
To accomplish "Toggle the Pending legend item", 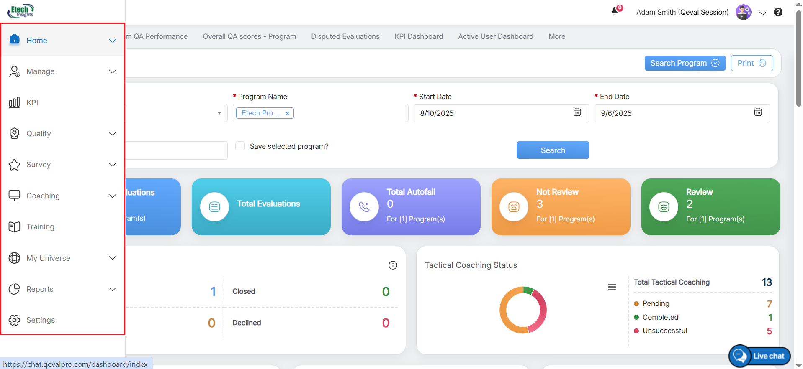I will [656, 304].
